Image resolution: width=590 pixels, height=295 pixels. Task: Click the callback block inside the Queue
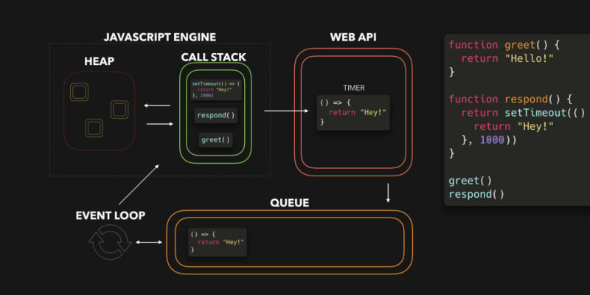(216, 242)
